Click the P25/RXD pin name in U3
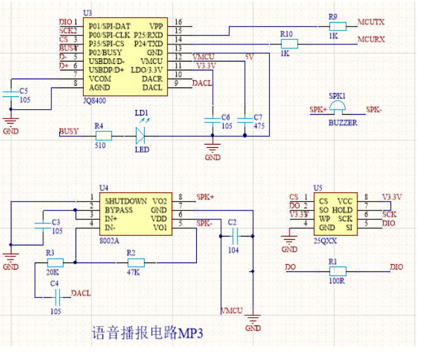This screenshot has height=352, width=426. (x=148, y=36)
